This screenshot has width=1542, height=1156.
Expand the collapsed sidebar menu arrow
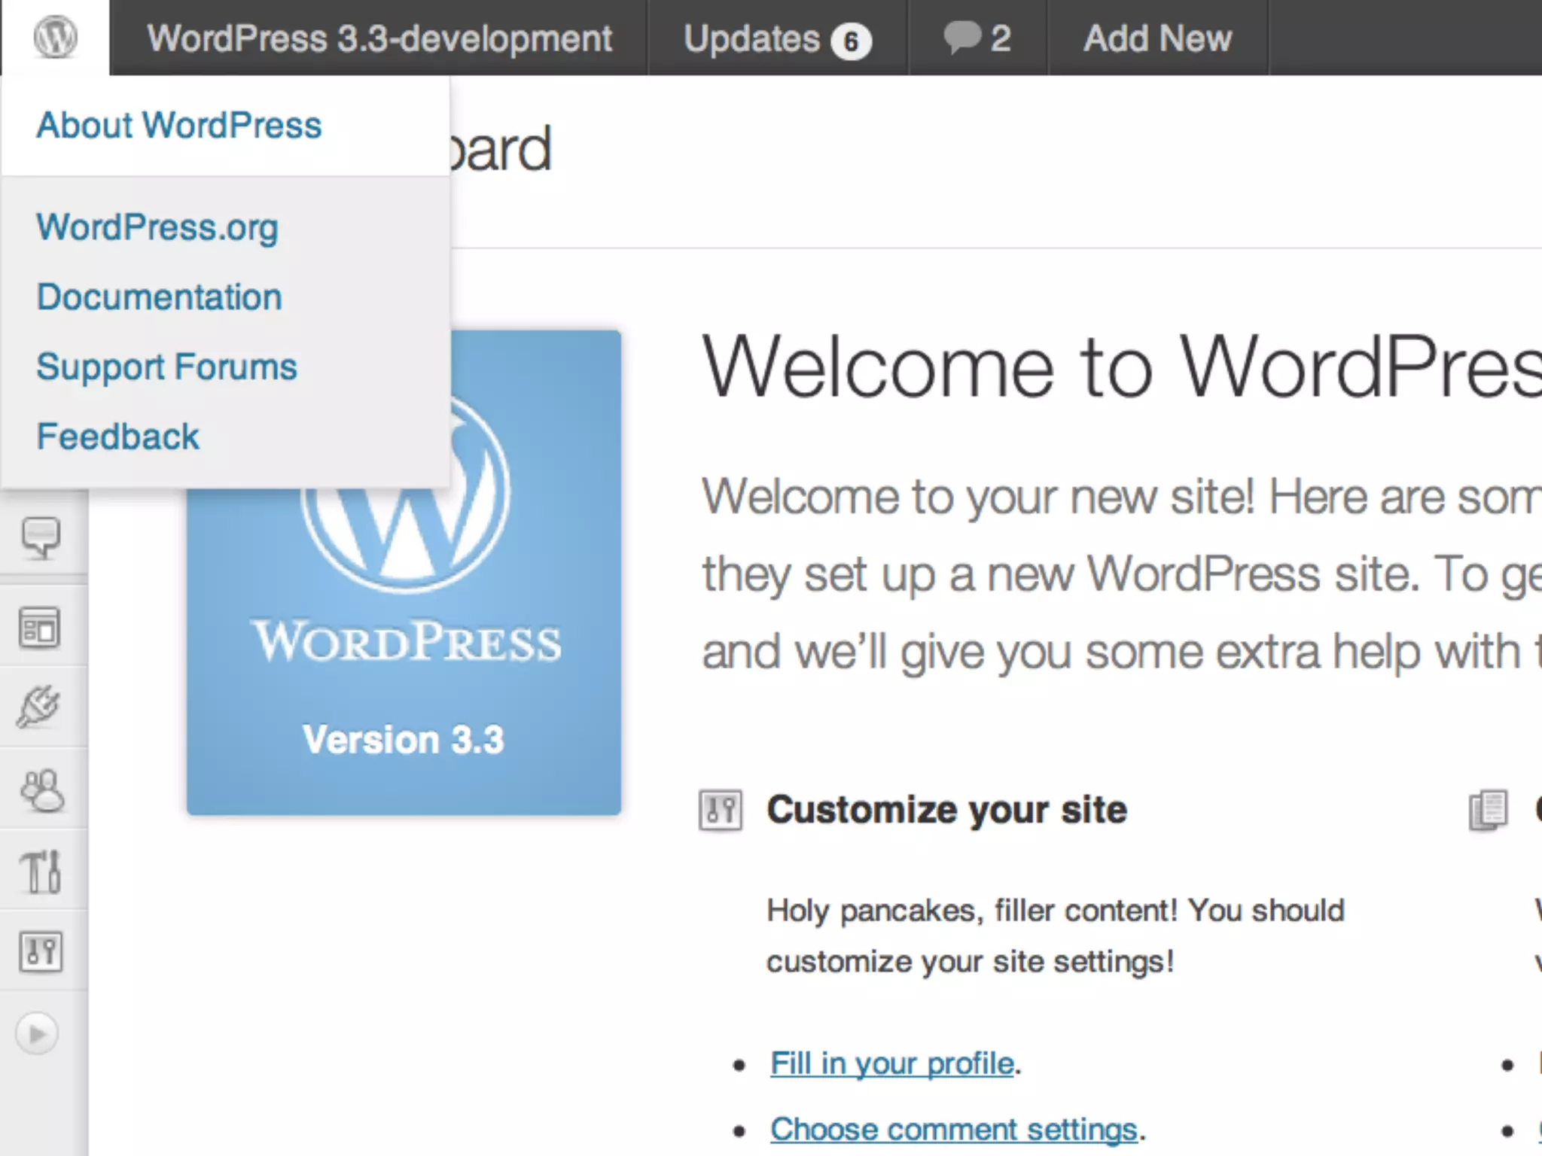pyautogui.click(x=37, y=1034)
